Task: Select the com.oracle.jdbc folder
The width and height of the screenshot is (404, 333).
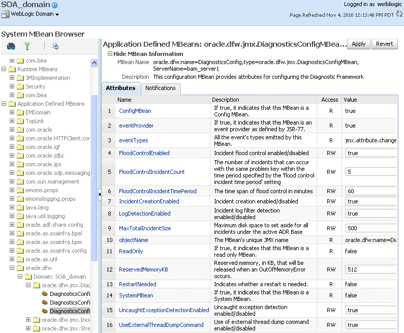Action: pyautogui.click(x=45, y=156)
